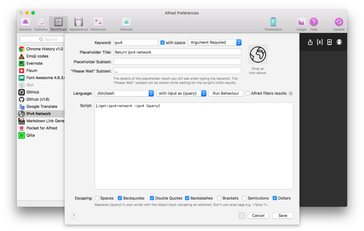Select the Emoji codes workflow
Screen dimensions: 364x231
[41, 56]
